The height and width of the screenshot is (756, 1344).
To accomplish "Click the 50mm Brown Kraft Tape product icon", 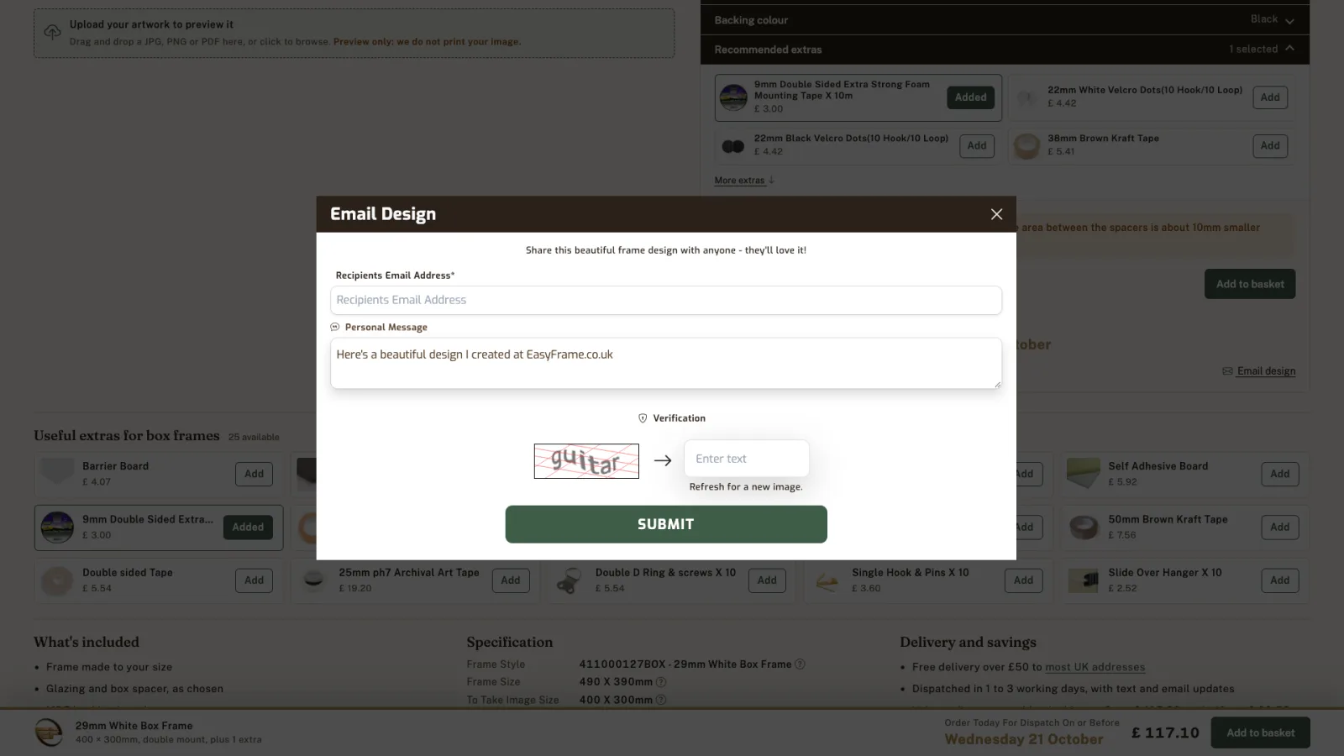I will [1084, 528].
